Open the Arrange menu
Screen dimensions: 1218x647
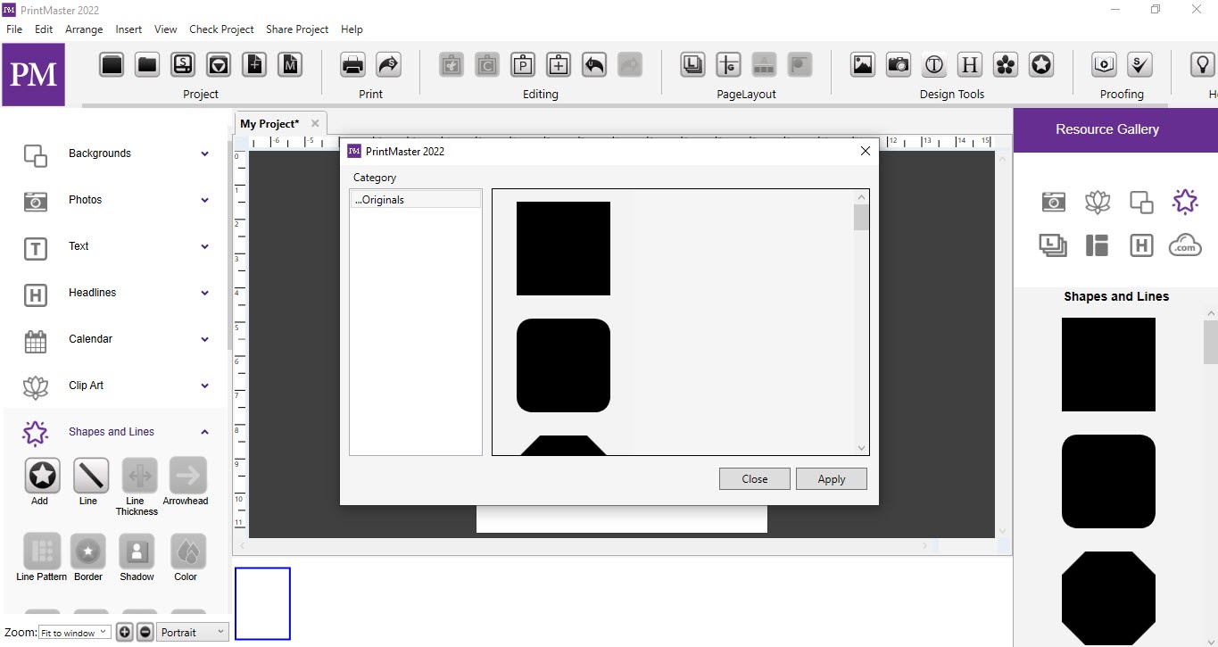84,29
